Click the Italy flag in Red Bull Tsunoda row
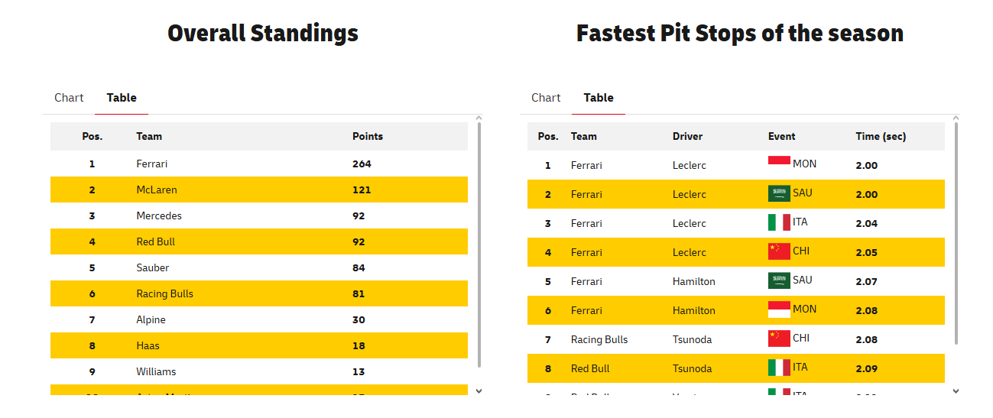The image size is (993, 418). [x=779, y=368]
